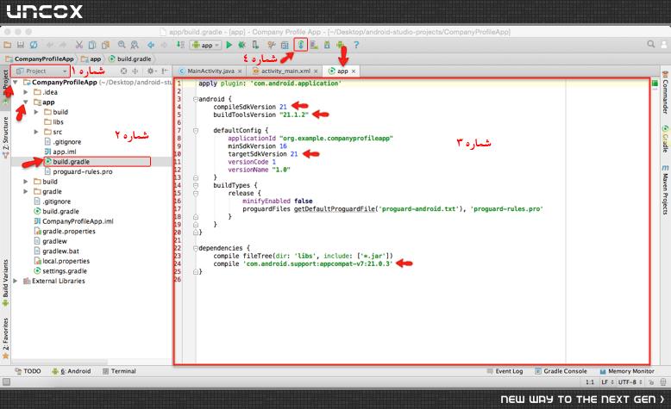Click the Back navigation arrow
The height and width of the screenshot is (409, 671).
click(151, 45)
